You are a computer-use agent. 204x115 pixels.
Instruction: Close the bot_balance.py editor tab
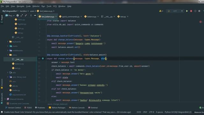(56, 17)
